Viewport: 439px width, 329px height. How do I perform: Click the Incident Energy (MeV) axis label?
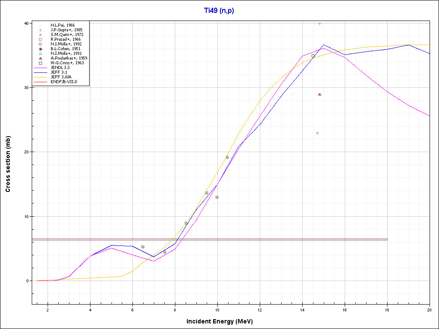(x=223, y=321)
